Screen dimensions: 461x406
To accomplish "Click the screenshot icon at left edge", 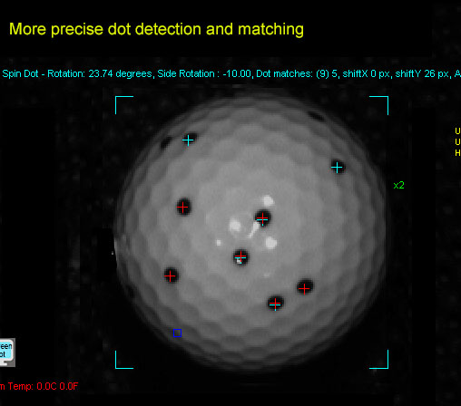I will [6, 353].
